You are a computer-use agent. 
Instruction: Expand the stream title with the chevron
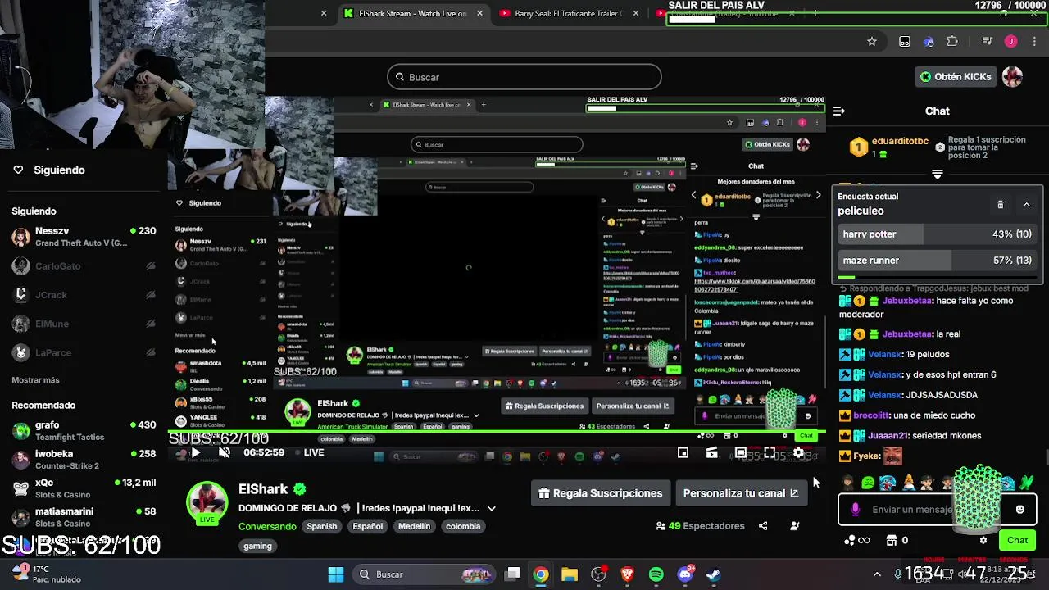(x=492, y=508)
